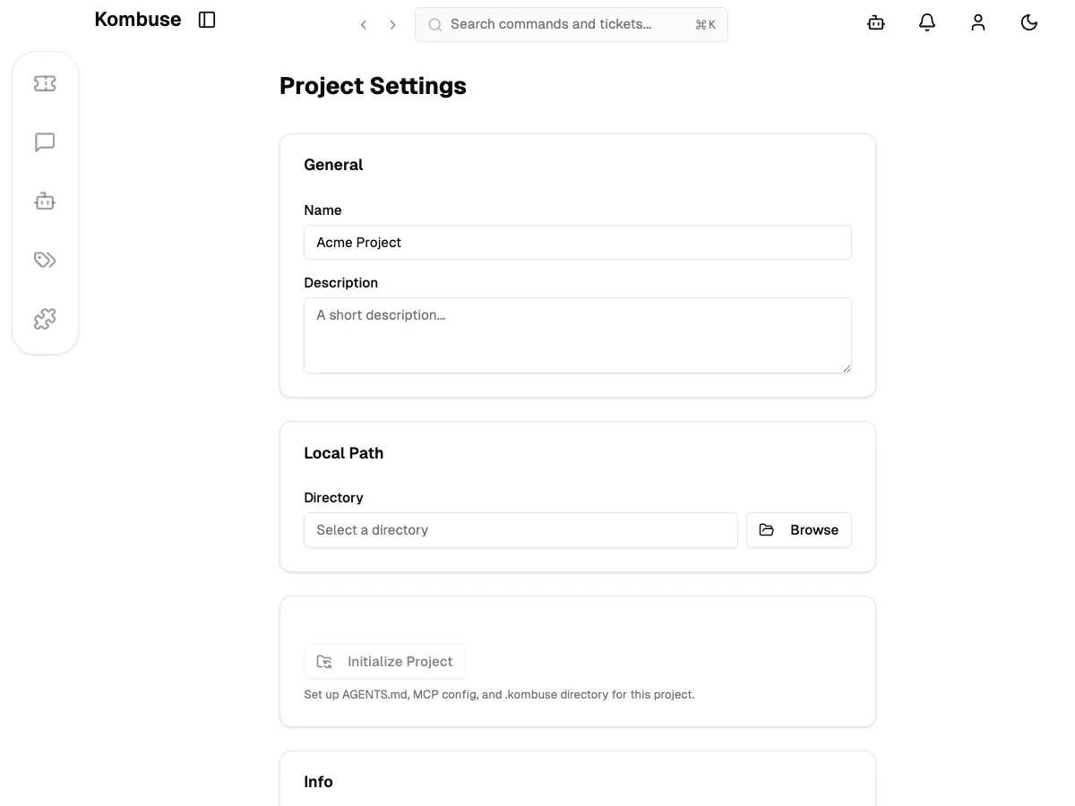Click the search magnifier icon
The height and width of the screenshot is (806, 1075).
point(434,25)
